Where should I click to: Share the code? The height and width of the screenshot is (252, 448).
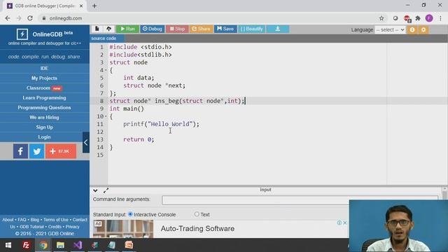[201, 29]
